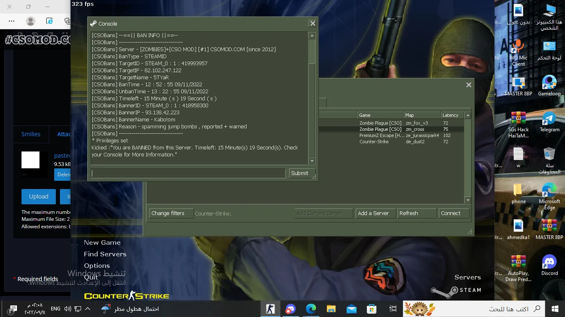Viewport: 565px width, 317px height.
Task: Switch to the Smilies tab in the browser
Action: pyautogui.click(x=31, y=134)
